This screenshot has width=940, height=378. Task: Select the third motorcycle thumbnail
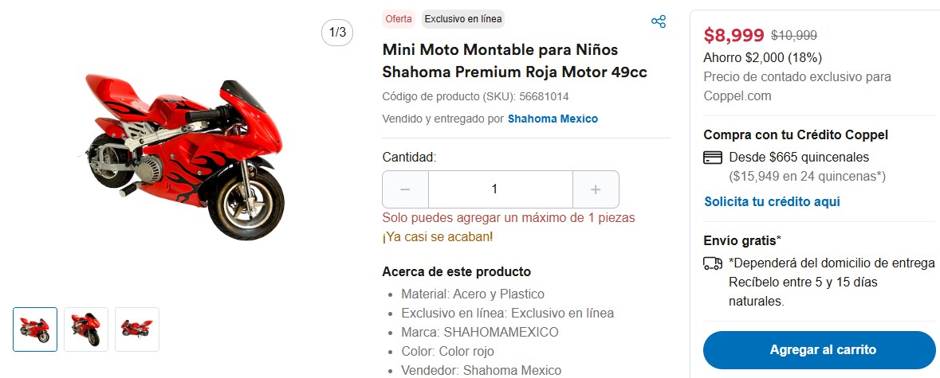click(137, 329)
